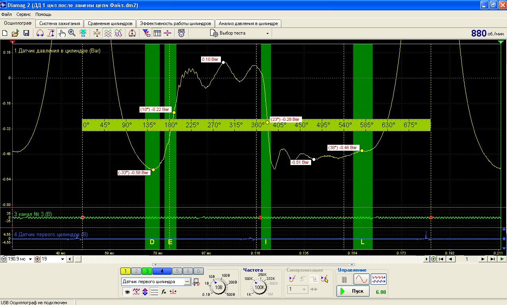Click the cyan waveform fit-to-height icon

pyautogui.click(x=83, y=33)
